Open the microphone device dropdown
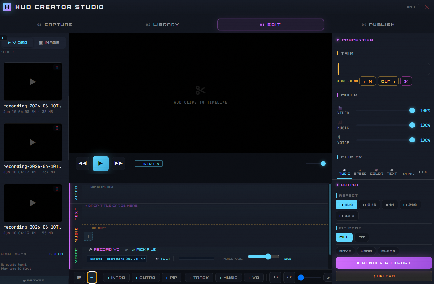434x284 pixels. tap(117, 259)
